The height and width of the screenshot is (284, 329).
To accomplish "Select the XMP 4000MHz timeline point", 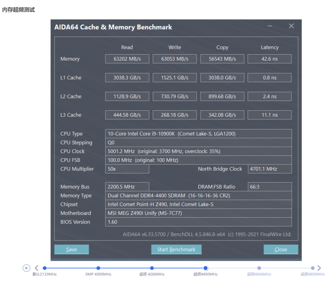I will [98, 268].
